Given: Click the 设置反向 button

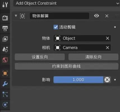Looking at the screenshot, I should [x=40, y=57].
